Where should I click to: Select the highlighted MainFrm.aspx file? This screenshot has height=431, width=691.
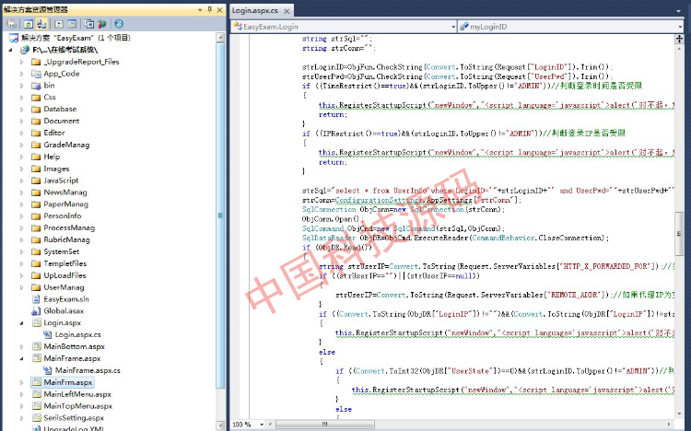pos(62,382)
